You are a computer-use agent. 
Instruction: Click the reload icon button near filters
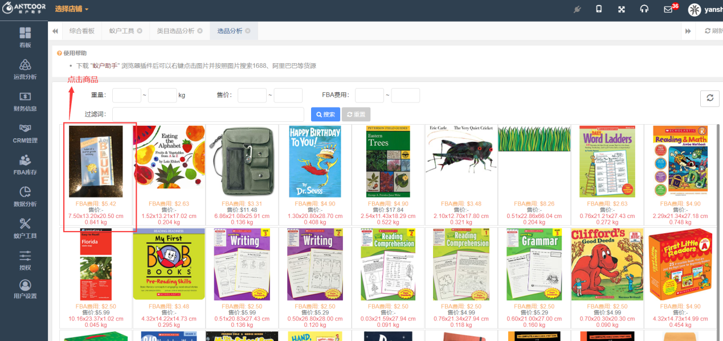710,98
